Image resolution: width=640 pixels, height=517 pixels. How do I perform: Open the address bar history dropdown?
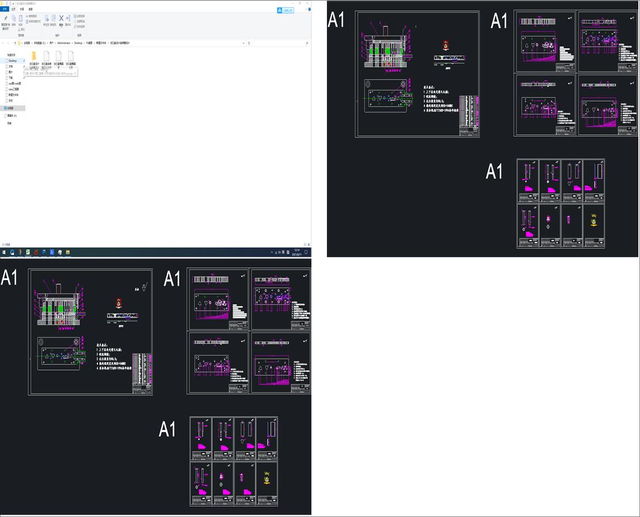244,43
